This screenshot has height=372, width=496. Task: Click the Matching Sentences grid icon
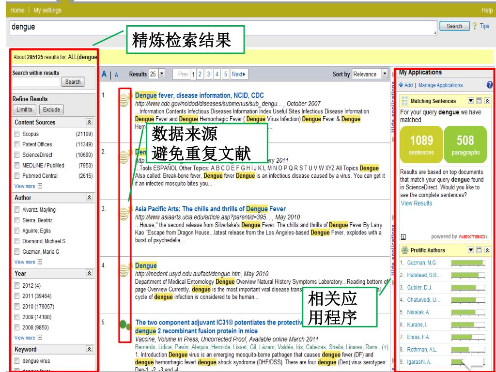click(x=404, y=101)
